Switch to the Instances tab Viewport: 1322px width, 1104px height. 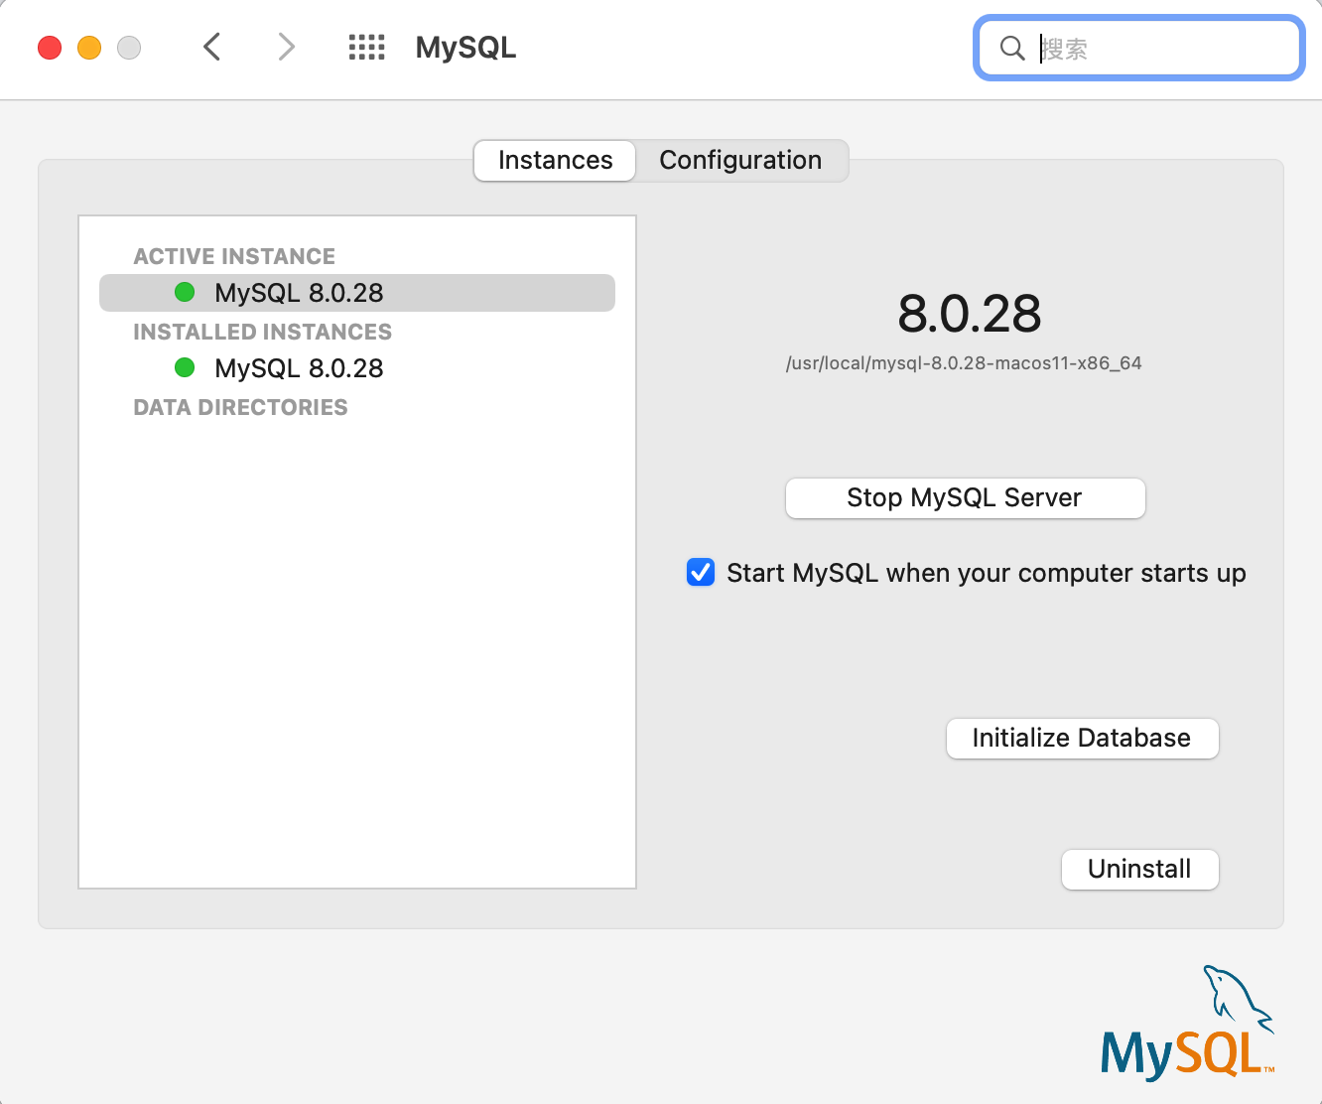pyautogui.click(x=555, y=160)
